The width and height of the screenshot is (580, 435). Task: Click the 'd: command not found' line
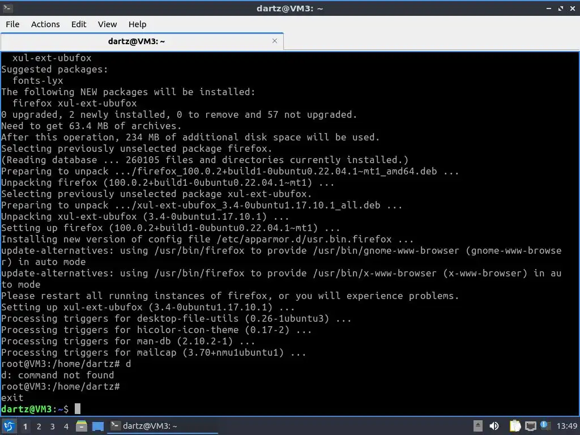pos(58,375)
